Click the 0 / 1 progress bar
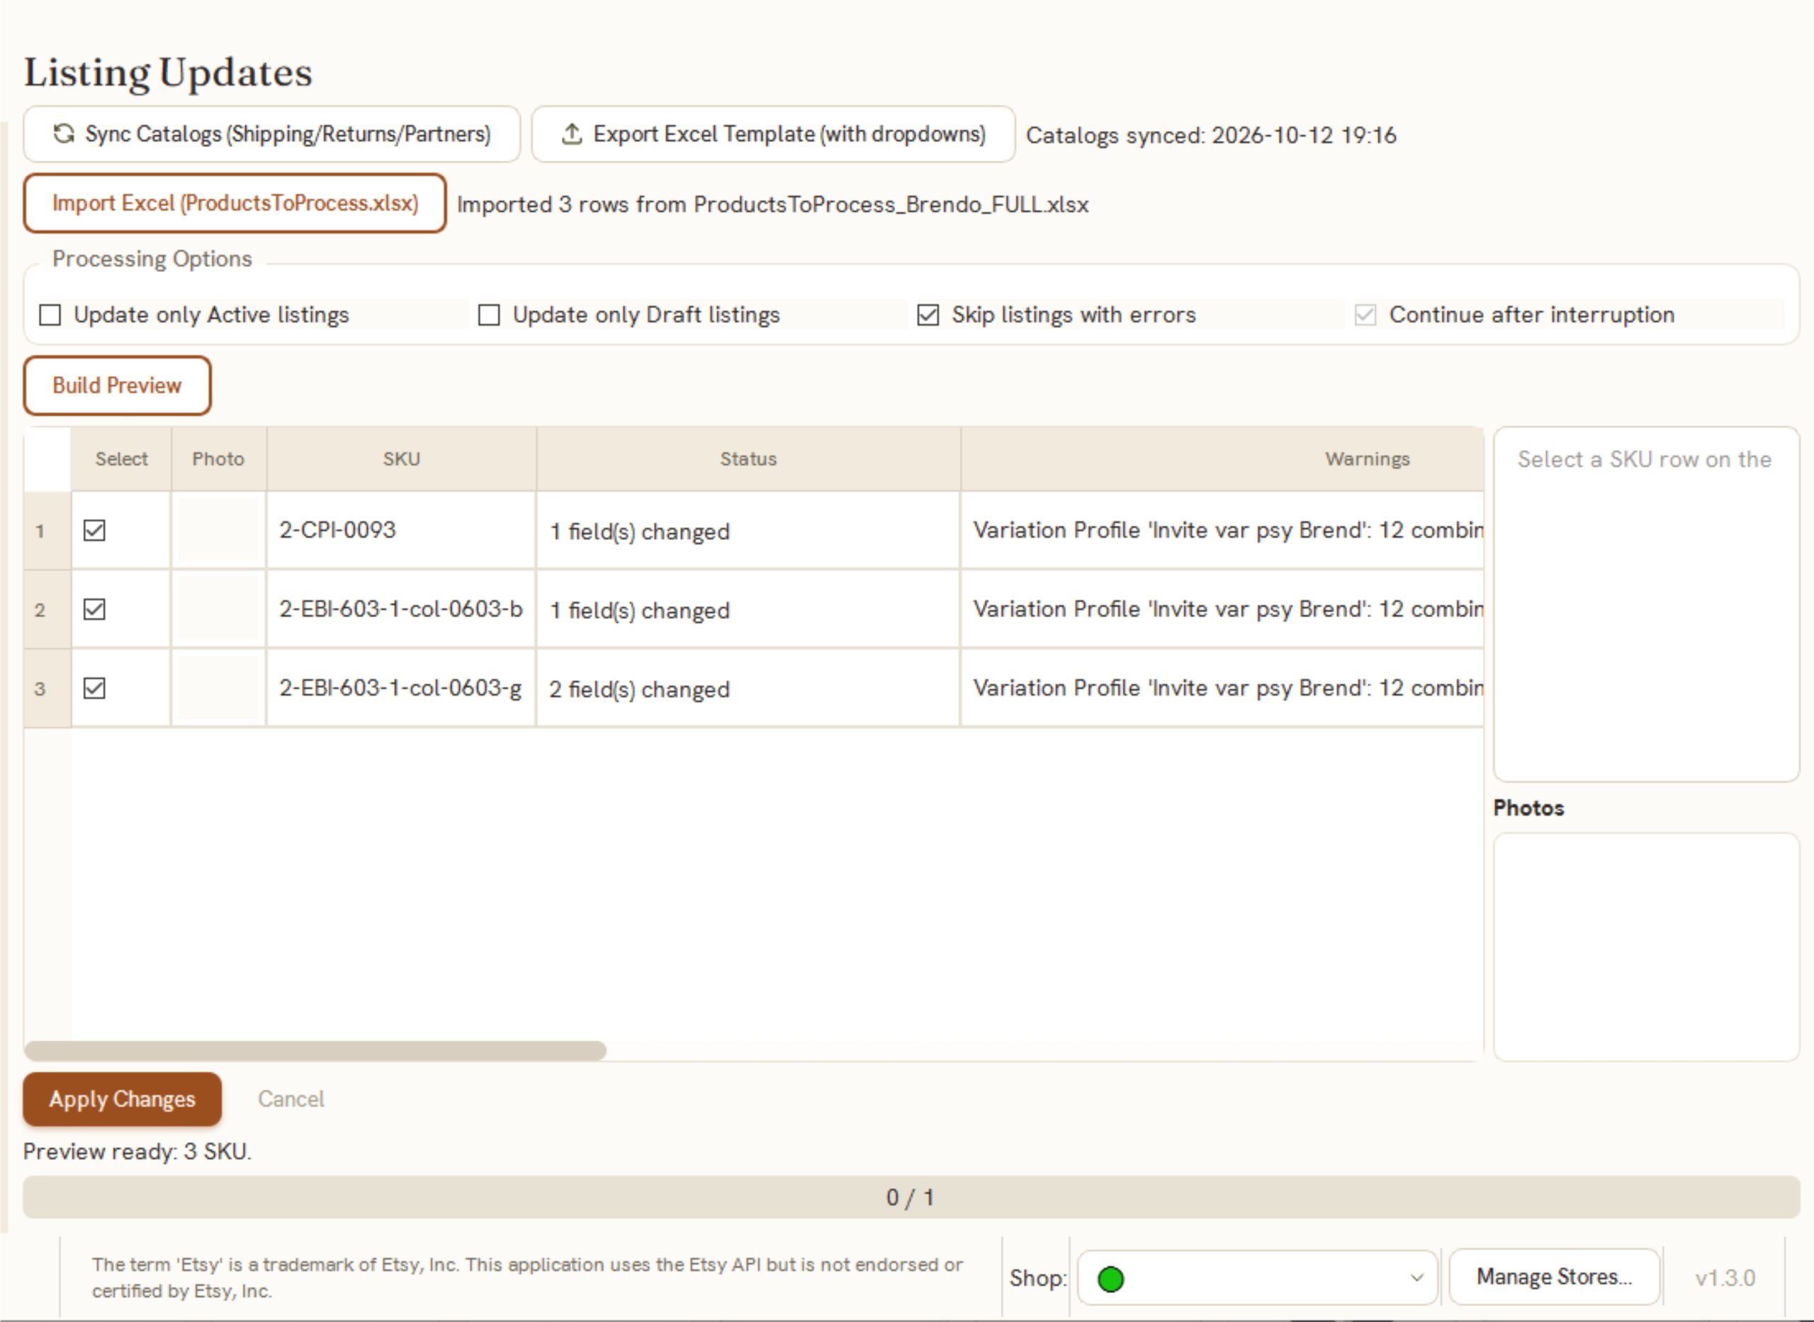Image resolution: width=1814 pixels, height=1322 pixels. [x=911, y=1197]
